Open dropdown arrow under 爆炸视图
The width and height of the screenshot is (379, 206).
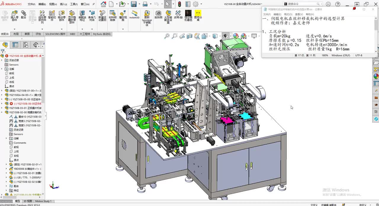[123, 29]
